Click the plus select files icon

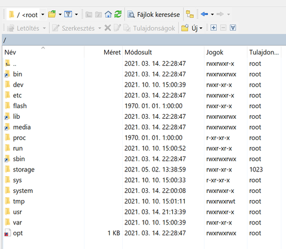213,27
